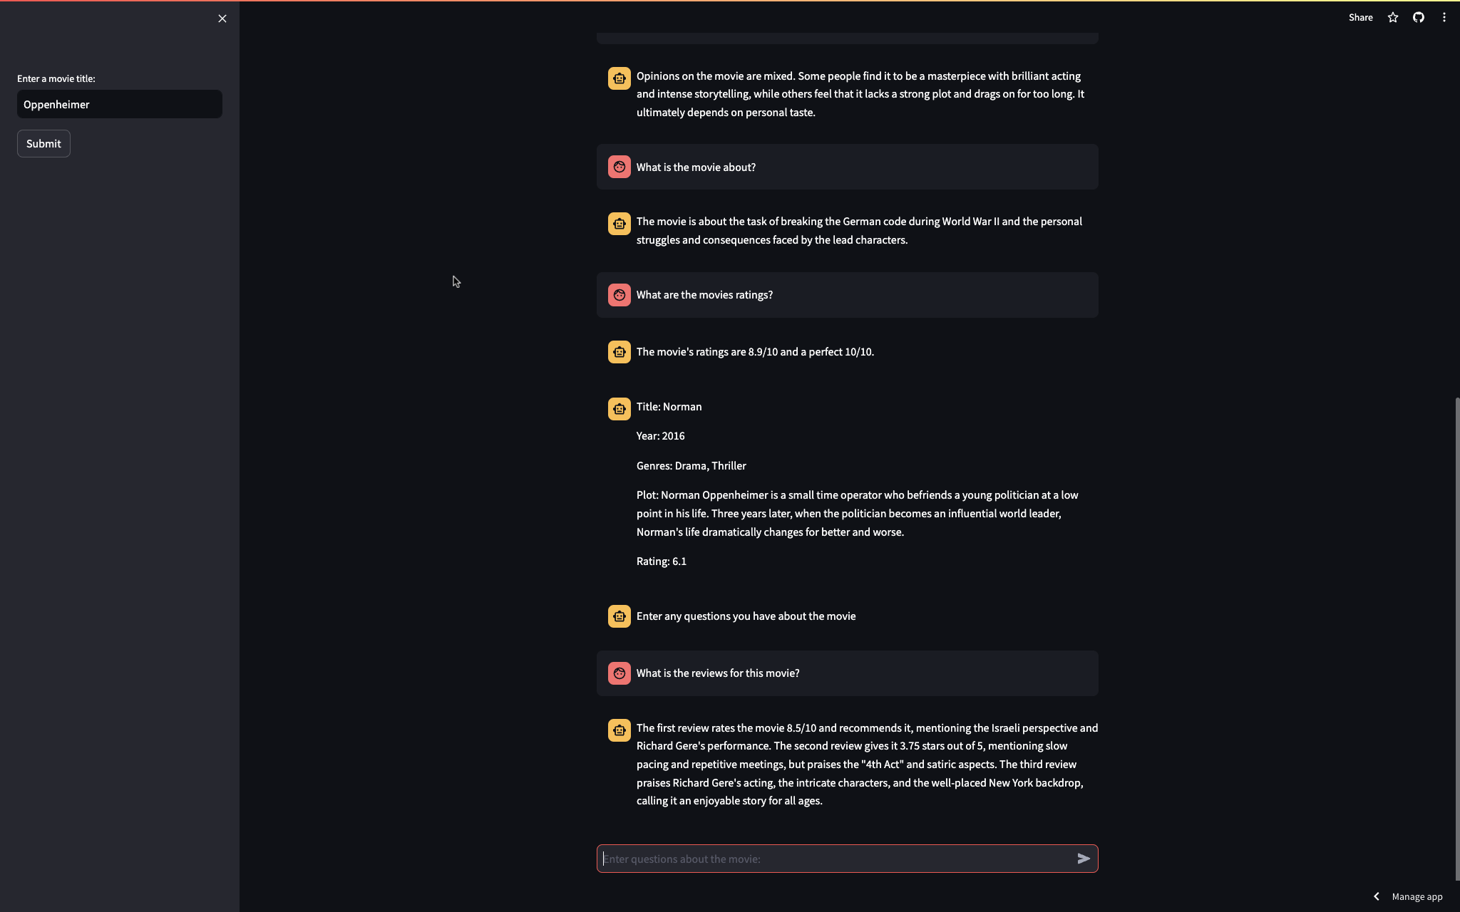Click the user avatar beside 'What is the movie about?'
The width and height of the screenshot is (1460, 912).
(x=619, y=166)
